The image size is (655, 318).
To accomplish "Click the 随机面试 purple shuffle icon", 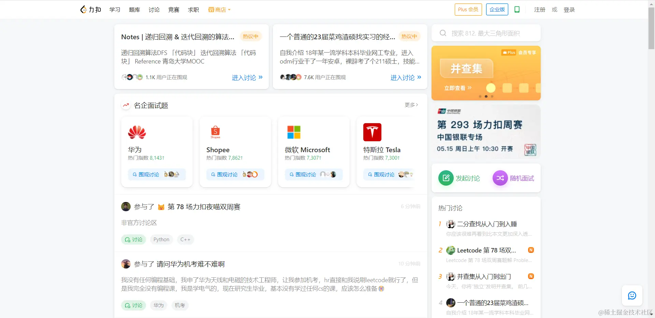I will click(500, 178).
